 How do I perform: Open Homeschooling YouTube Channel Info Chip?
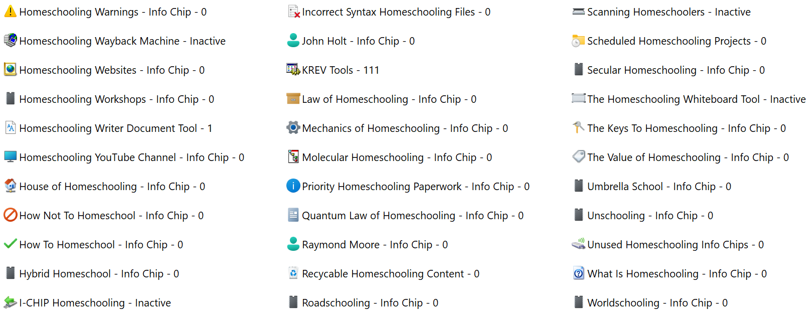pyautogui.click(x=131, y=158)
